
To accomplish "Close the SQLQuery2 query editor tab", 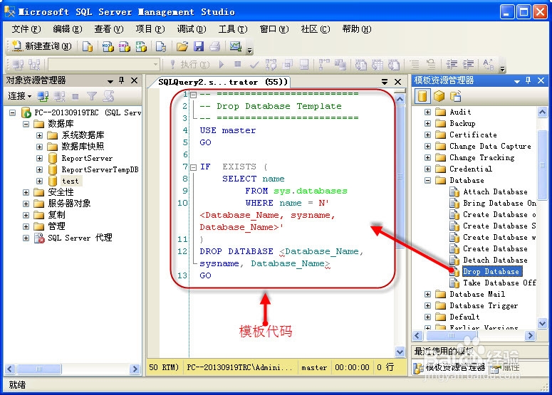I will (x=398, y=82).
